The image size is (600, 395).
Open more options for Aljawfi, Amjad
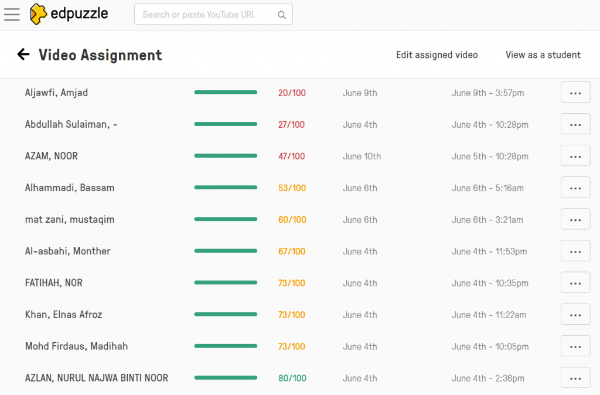click(x=575, y=93)
